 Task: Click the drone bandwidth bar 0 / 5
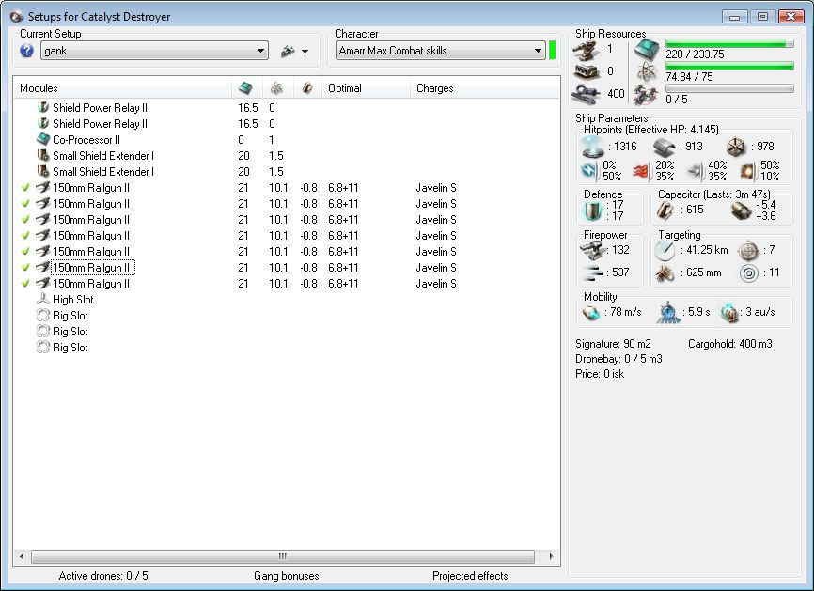point(729,88)
